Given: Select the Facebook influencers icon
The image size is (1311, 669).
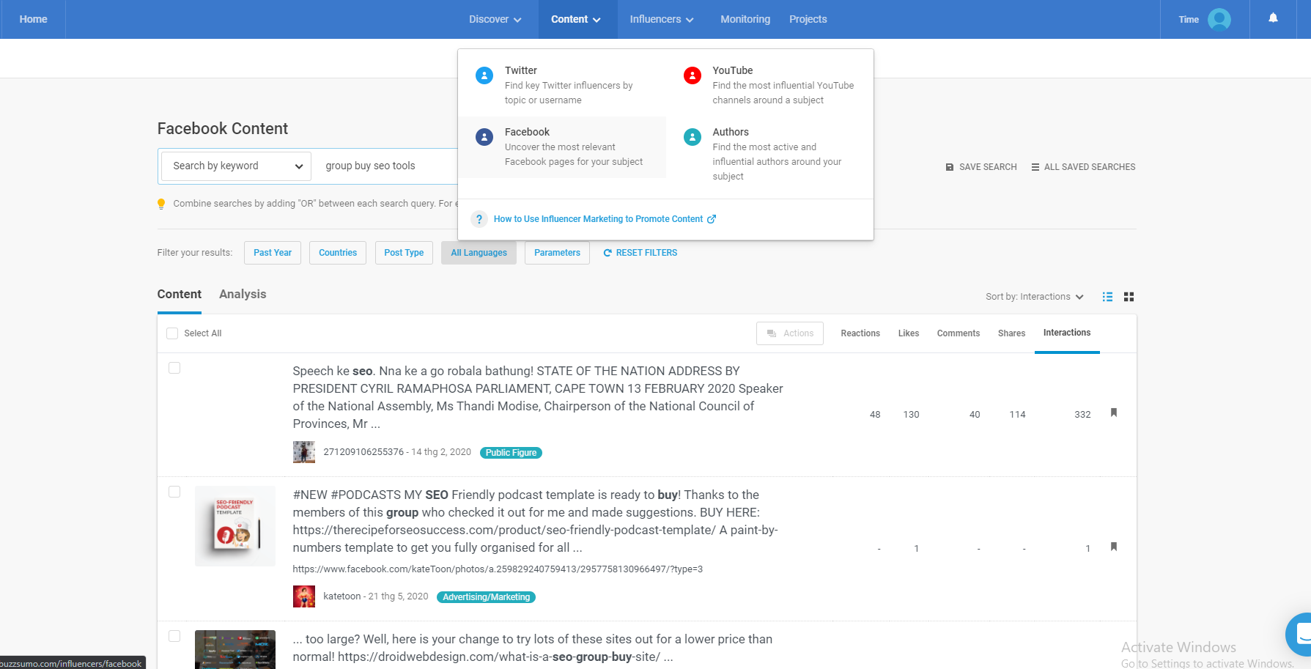Looking at the screenshot, I should coord(484,137).
